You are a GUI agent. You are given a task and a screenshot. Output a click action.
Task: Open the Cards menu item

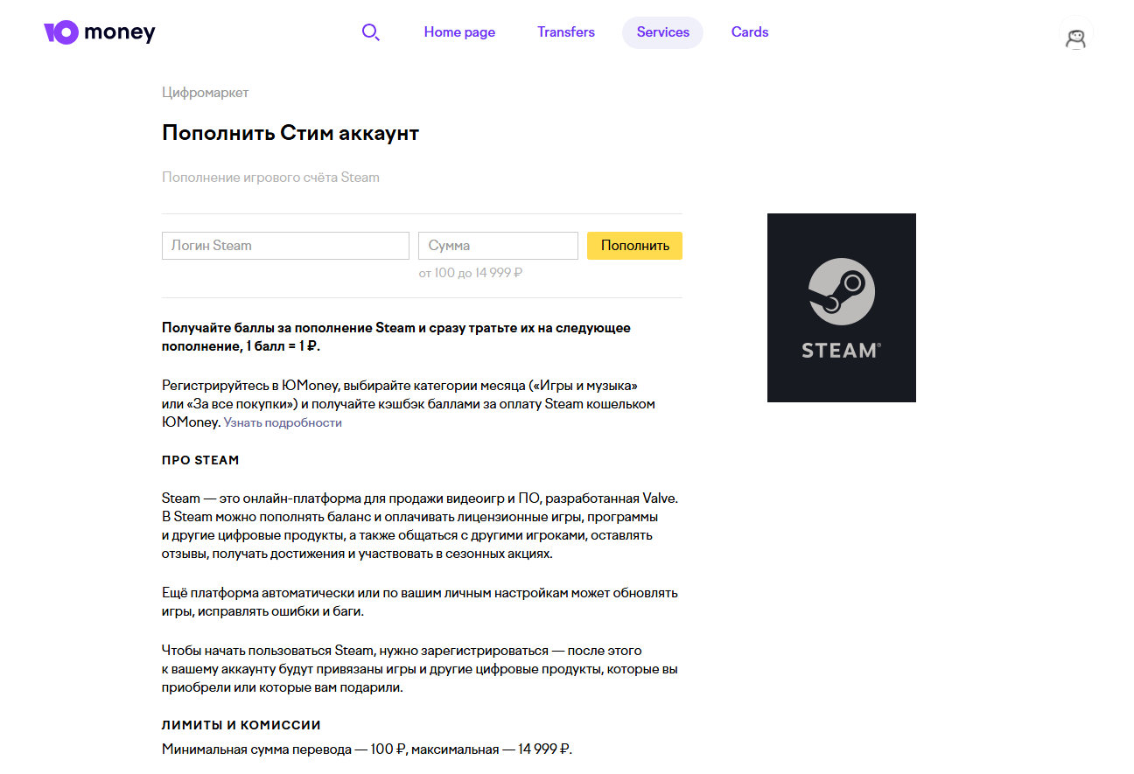[x=750, y=32]
